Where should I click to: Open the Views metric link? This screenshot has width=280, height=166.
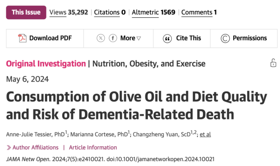[58, 12]
